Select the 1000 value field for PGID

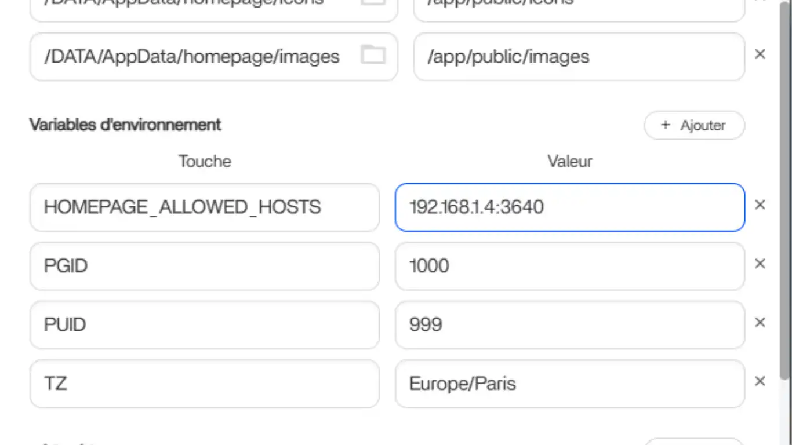[x=569, y=266]
